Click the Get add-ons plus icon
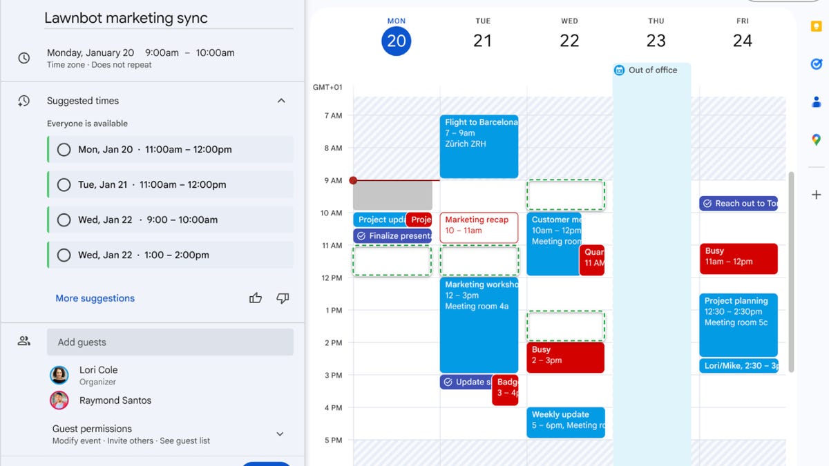829x466 pixels. coord(816,194)
